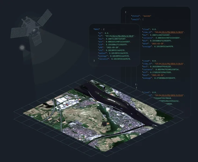Click the "variance" line of the 3/26 result entry
198x162 pixels.
coord(161,70)
